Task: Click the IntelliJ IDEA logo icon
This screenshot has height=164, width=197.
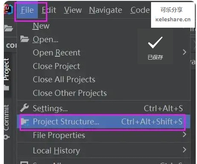Action: click(x=8, y=10)
